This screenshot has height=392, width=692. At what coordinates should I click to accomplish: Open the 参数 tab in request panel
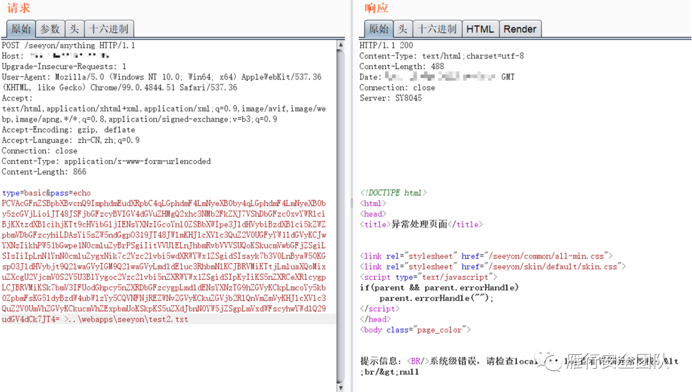[50, 29]
